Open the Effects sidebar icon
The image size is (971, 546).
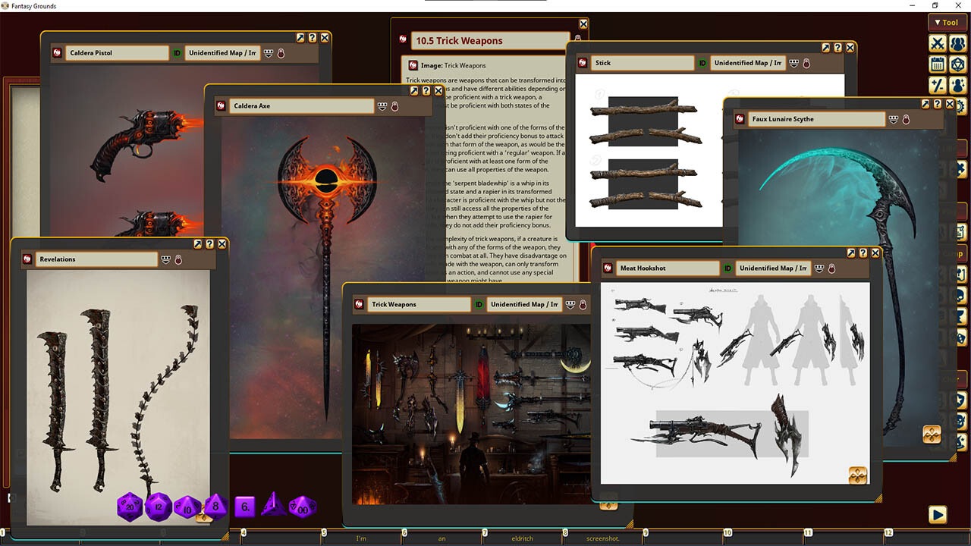pyautogui.click(x=957, y=85)
